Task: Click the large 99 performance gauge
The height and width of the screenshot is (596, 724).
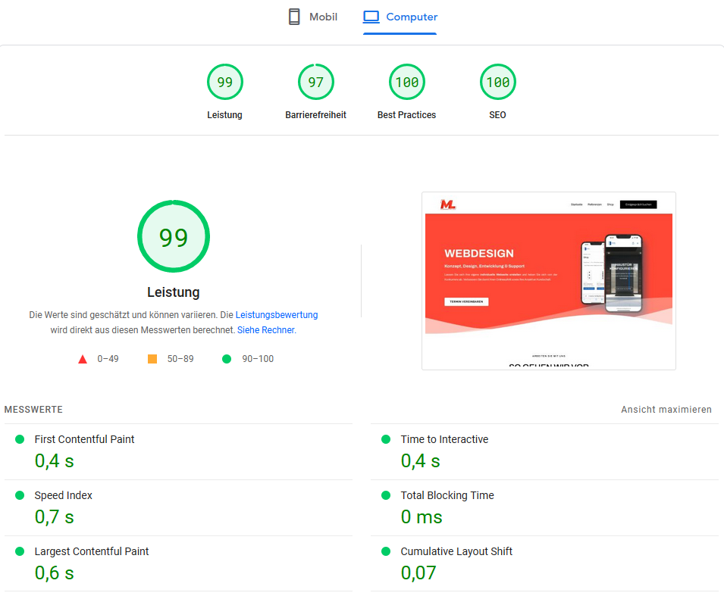Action: (174, 236)
